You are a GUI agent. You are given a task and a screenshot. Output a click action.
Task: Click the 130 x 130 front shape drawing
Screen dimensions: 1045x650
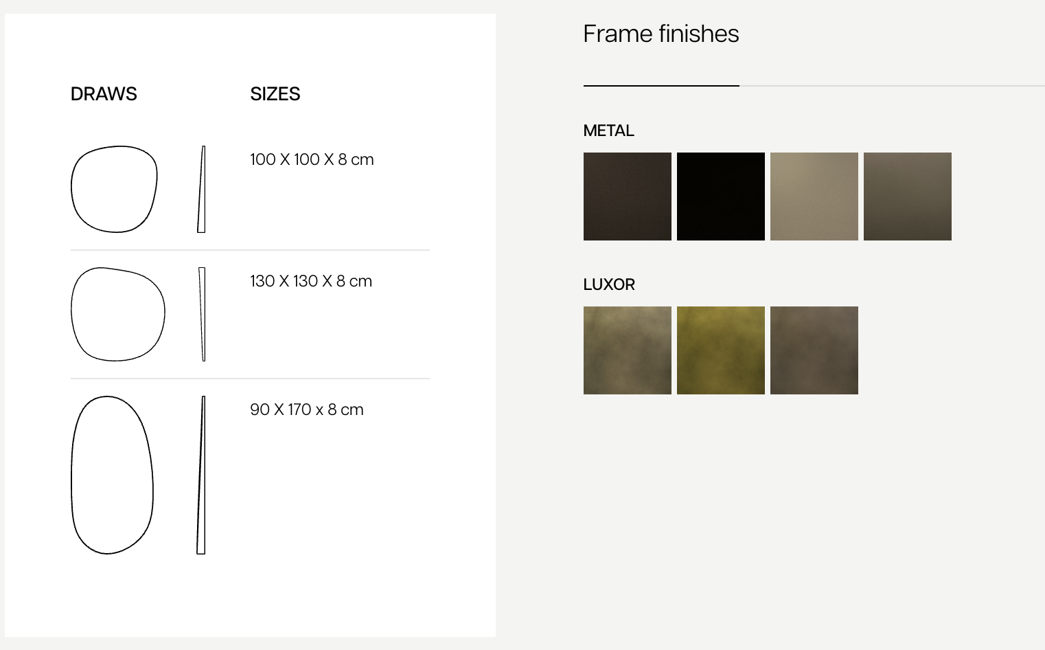(x=118, y=314)
